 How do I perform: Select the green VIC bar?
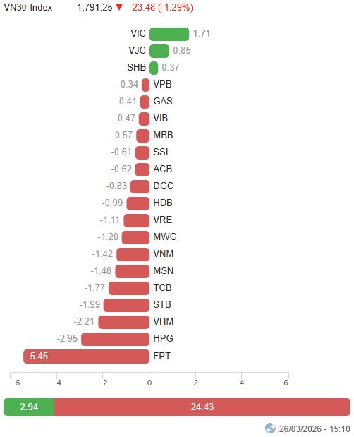pyautogui.click(x=169, y=34)
